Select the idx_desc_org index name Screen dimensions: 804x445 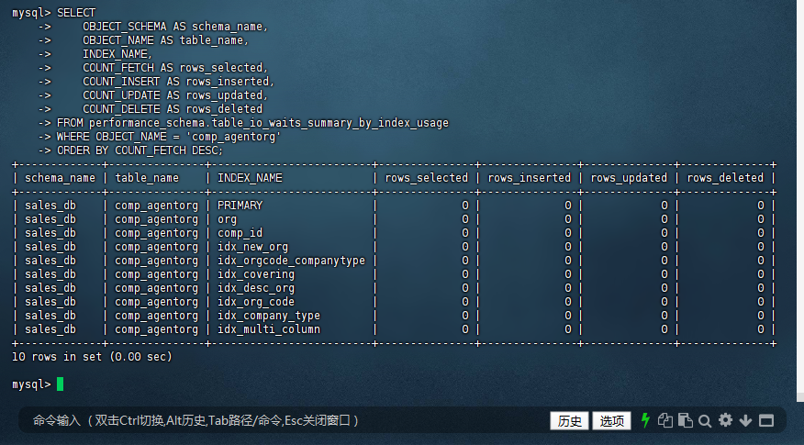point(256,288)
